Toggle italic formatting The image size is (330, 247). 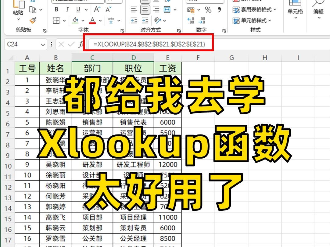pos(67,9)
